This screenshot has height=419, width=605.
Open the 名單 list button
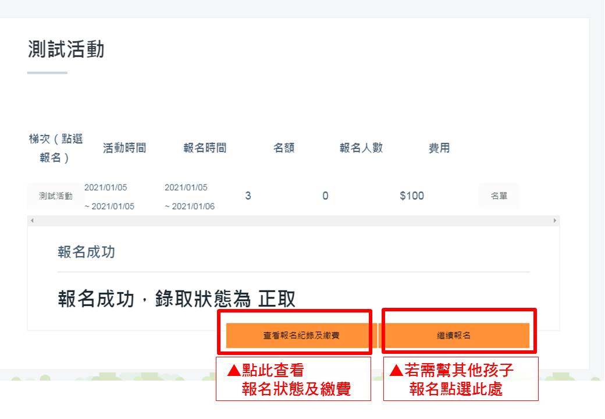tap(499, 196)
